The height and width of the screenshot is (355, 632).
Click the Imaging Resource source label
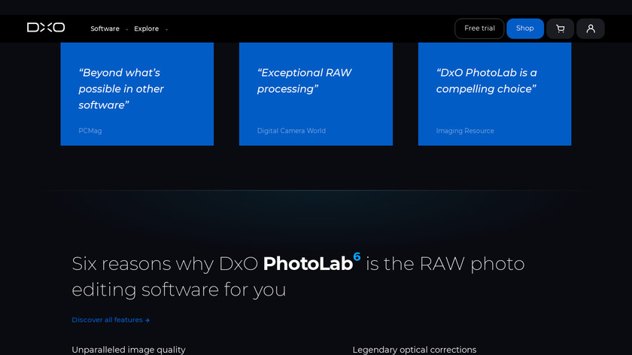click(x=465, y=131)
